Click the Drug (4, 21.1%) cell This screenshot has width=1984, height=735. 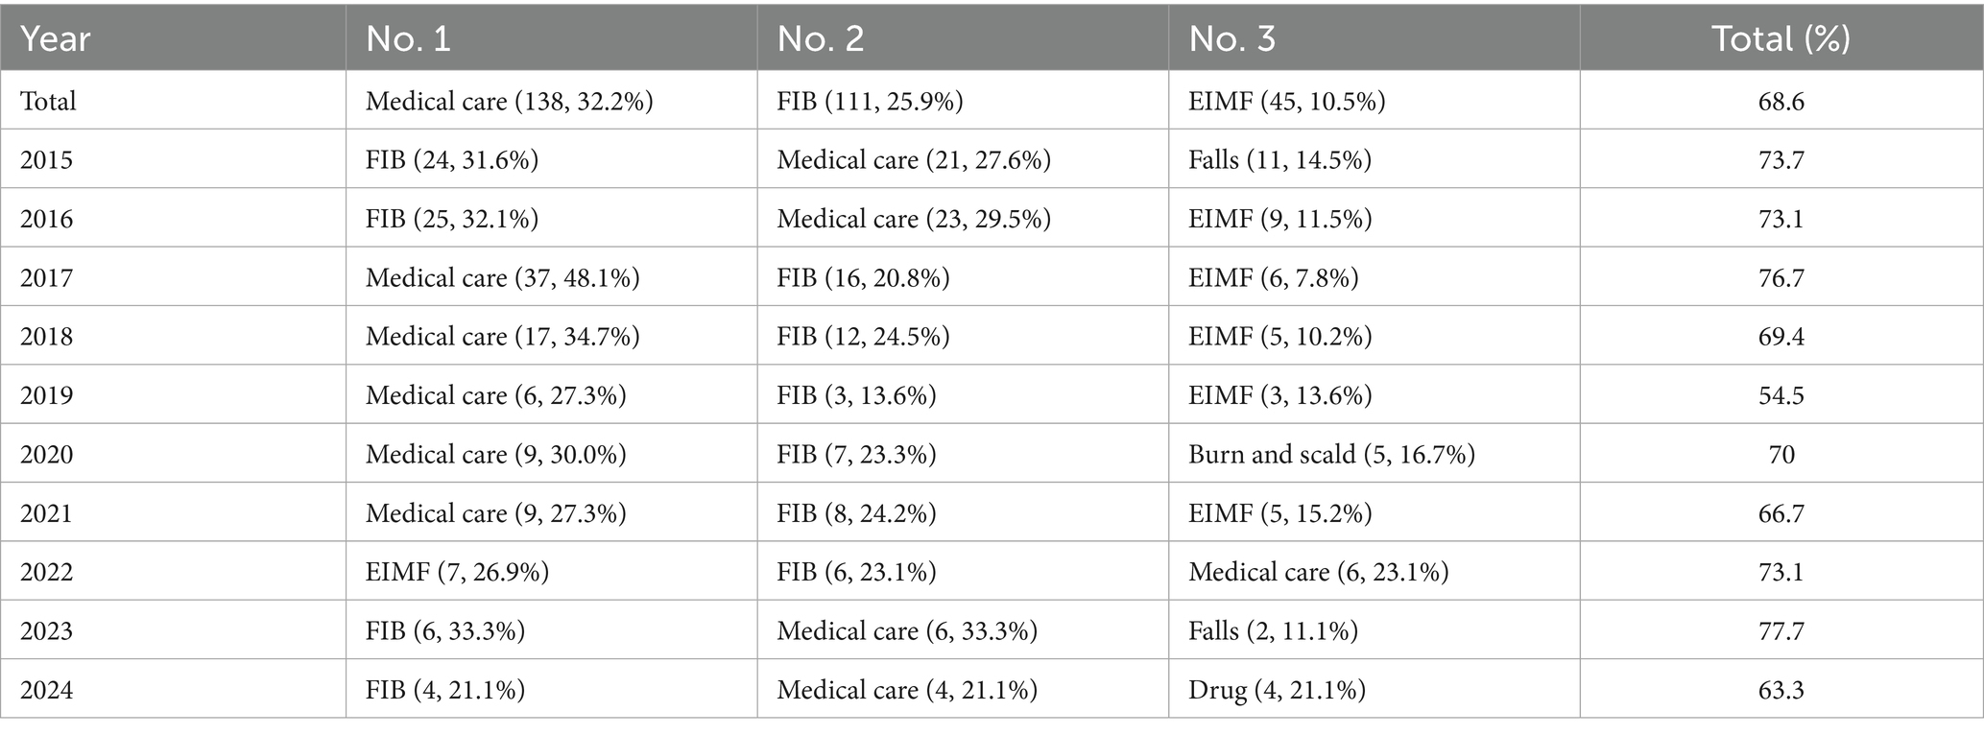(1277, 690)
